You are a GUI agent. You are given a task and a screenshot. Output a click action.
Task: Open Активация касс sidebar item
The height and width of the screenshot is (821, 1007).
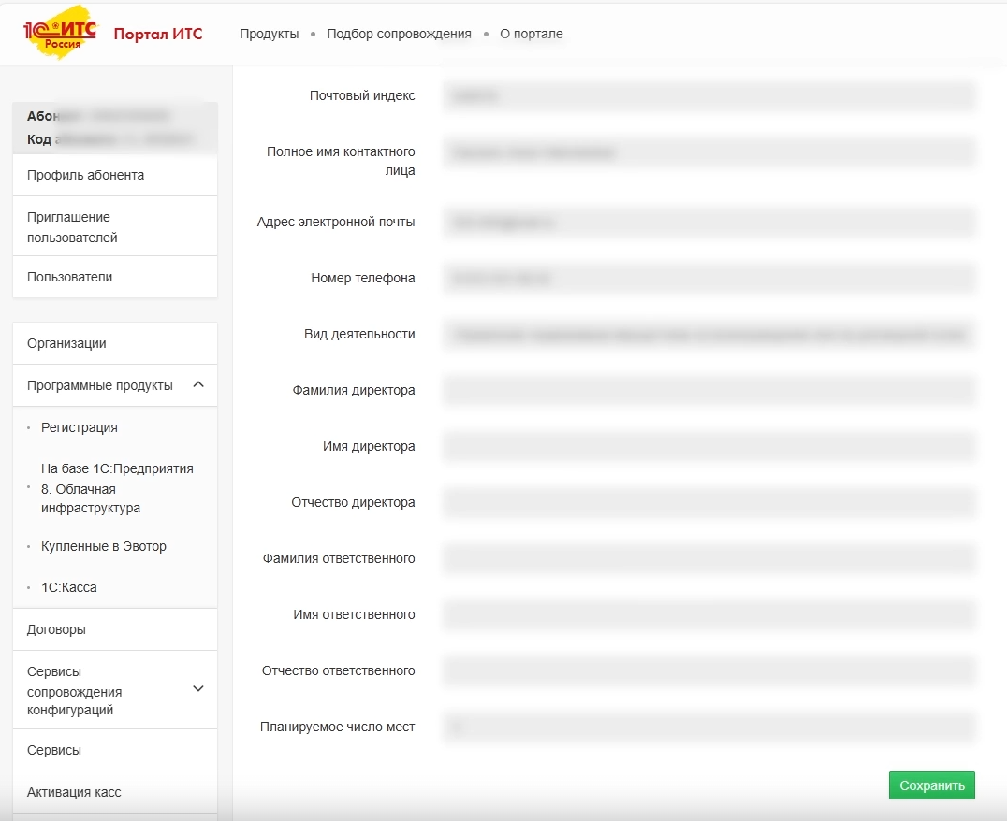(x=74, y=792)
